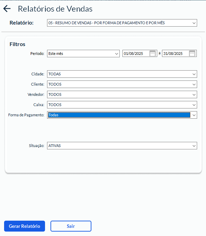Open the Cidade dropdown list
Screen dimensions: 206x236
click(194, 74)
